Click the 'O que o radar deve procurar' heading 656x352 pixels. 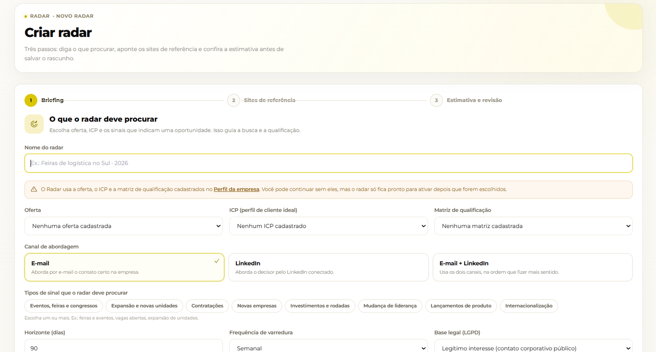[x=103, y=119]
